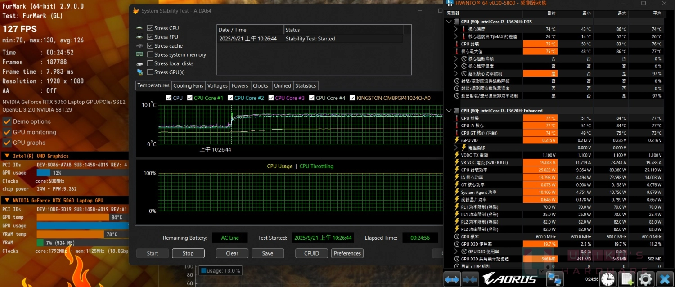The height and width of the screenshot is (287, 675).
Task: Click the log file with plus icon
Action: pyautogui.click(x=627, y=279)
